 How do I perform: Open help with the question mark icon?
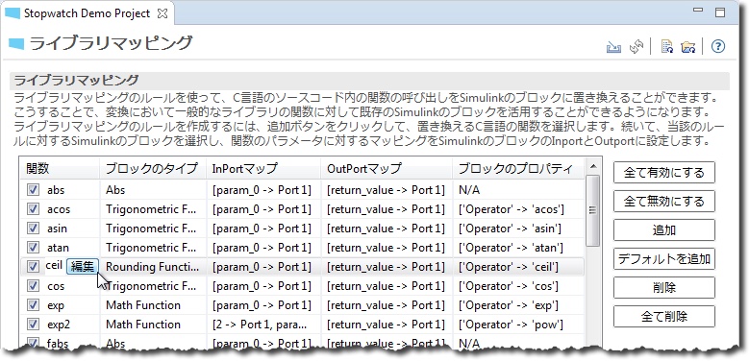click(x=718, y=46)
